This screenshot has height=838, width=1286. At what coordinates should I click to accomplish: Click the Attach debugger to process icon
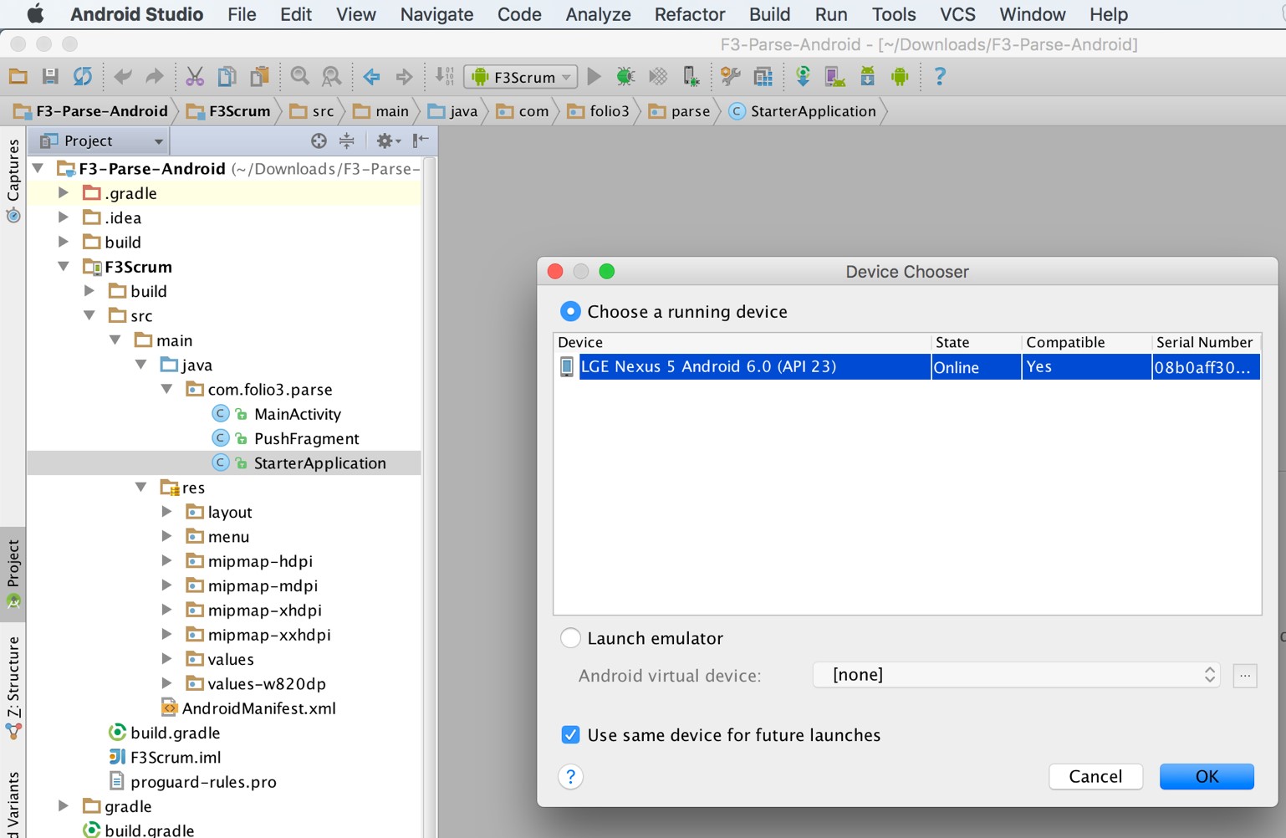point(691,77)
